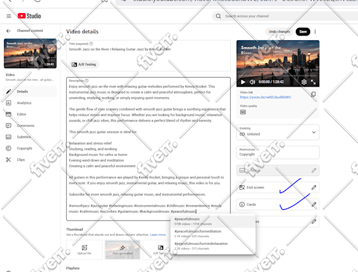The image size is (358, 272).
Task: Click the YouTube Studio logo
Action: [x=29, y=16]
